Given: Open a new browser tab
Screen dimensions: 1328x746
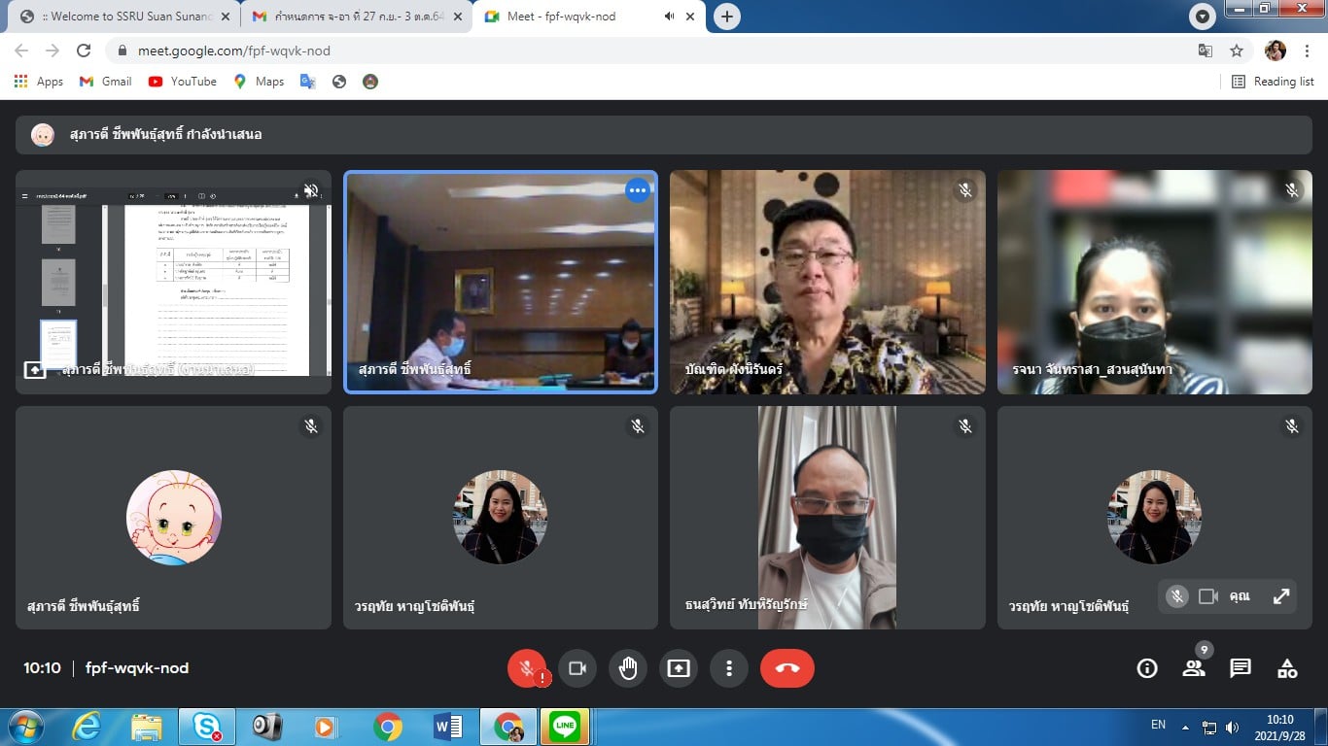Looking at the screenshot, I should [726, 17].
